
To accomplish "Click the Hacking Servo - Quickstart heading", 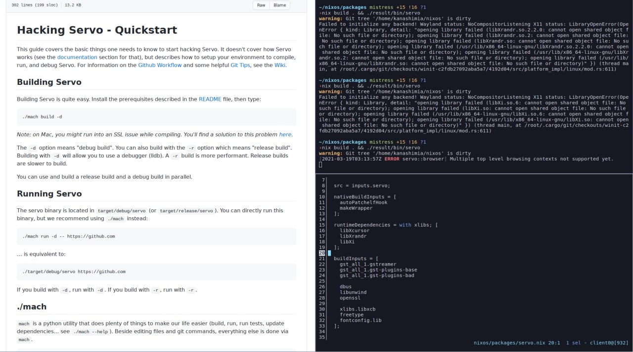I will [x=97, y=30].
